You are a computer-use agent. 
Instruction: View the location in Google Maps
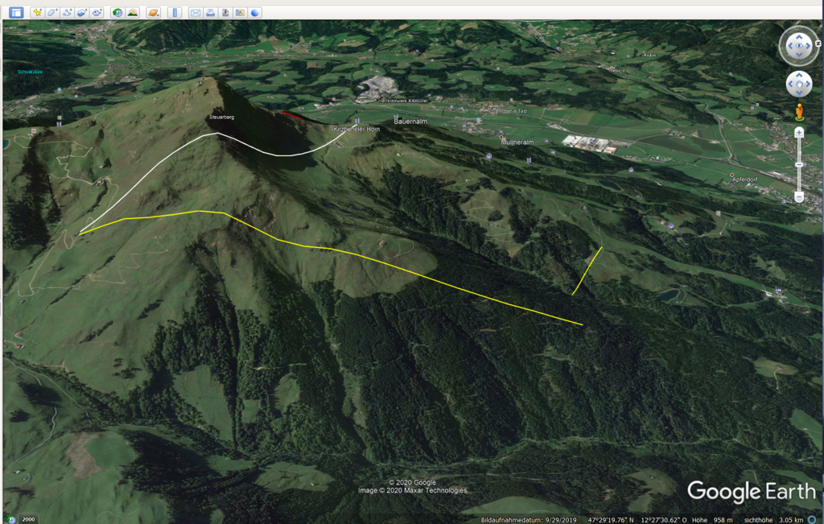point(240,13)
